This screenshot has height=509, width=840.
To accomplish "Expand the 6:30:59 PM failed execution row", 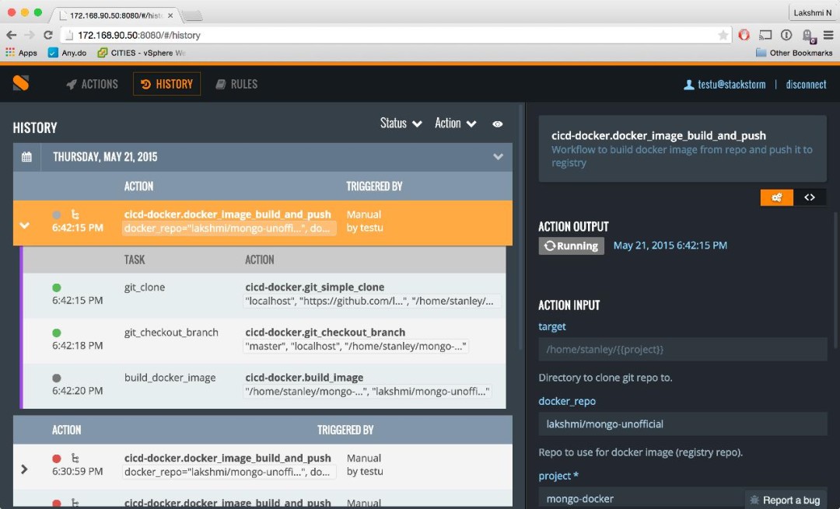I will click(x=24, y=469).
